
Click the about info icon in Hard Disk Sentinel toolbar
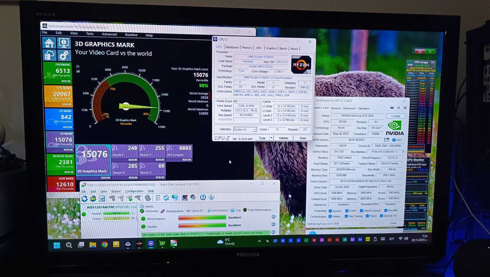[212, 197]
